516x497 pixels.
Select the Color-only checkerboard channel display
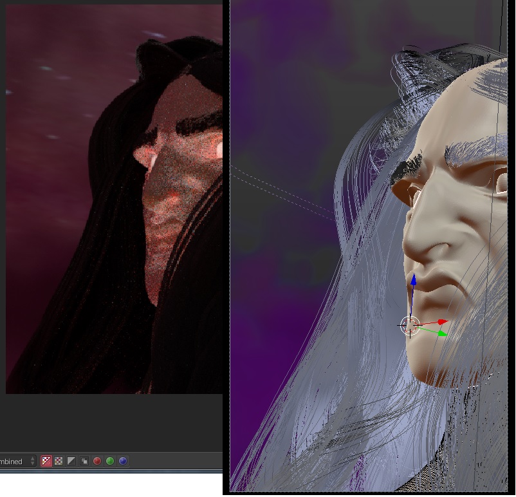point(59,461)
